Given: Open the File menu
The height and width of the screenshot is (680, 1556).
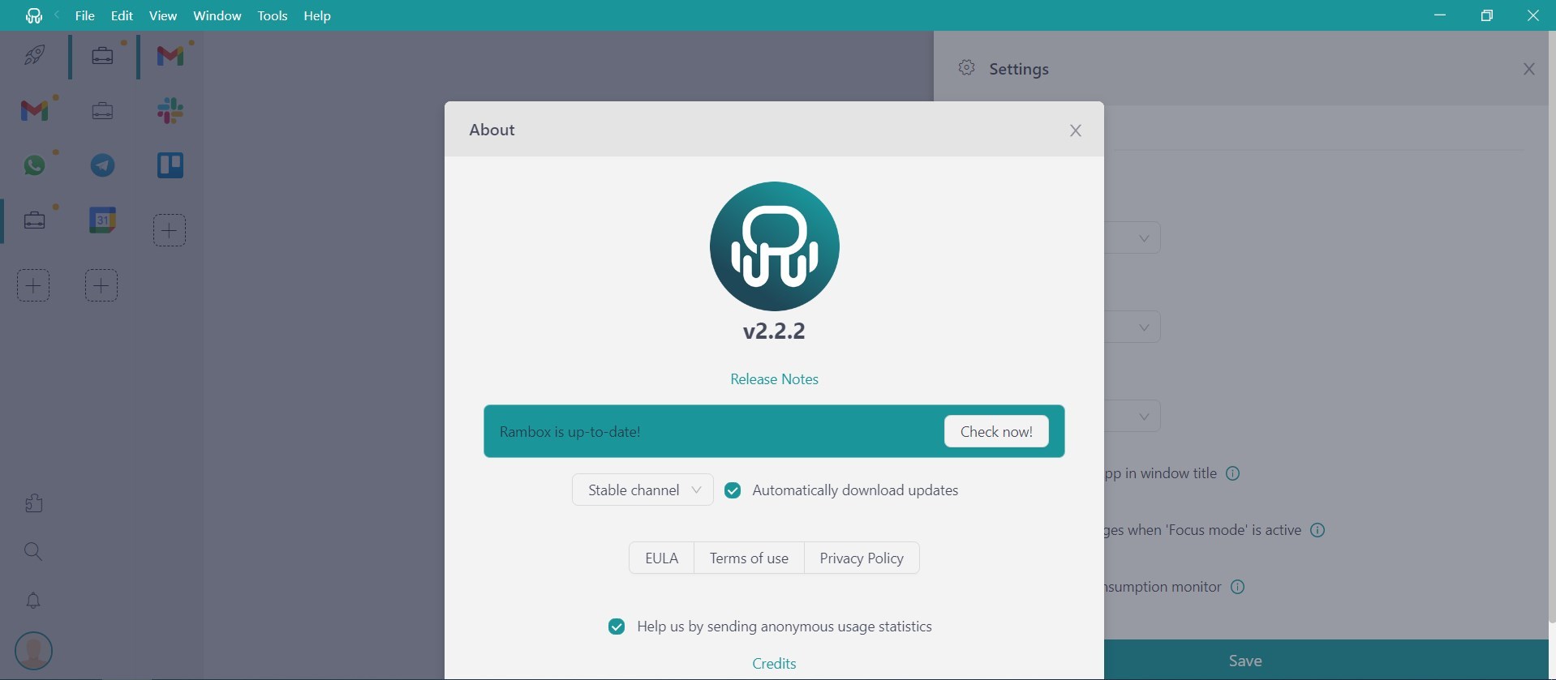Looking at the screenshot, I should [85, 15].
